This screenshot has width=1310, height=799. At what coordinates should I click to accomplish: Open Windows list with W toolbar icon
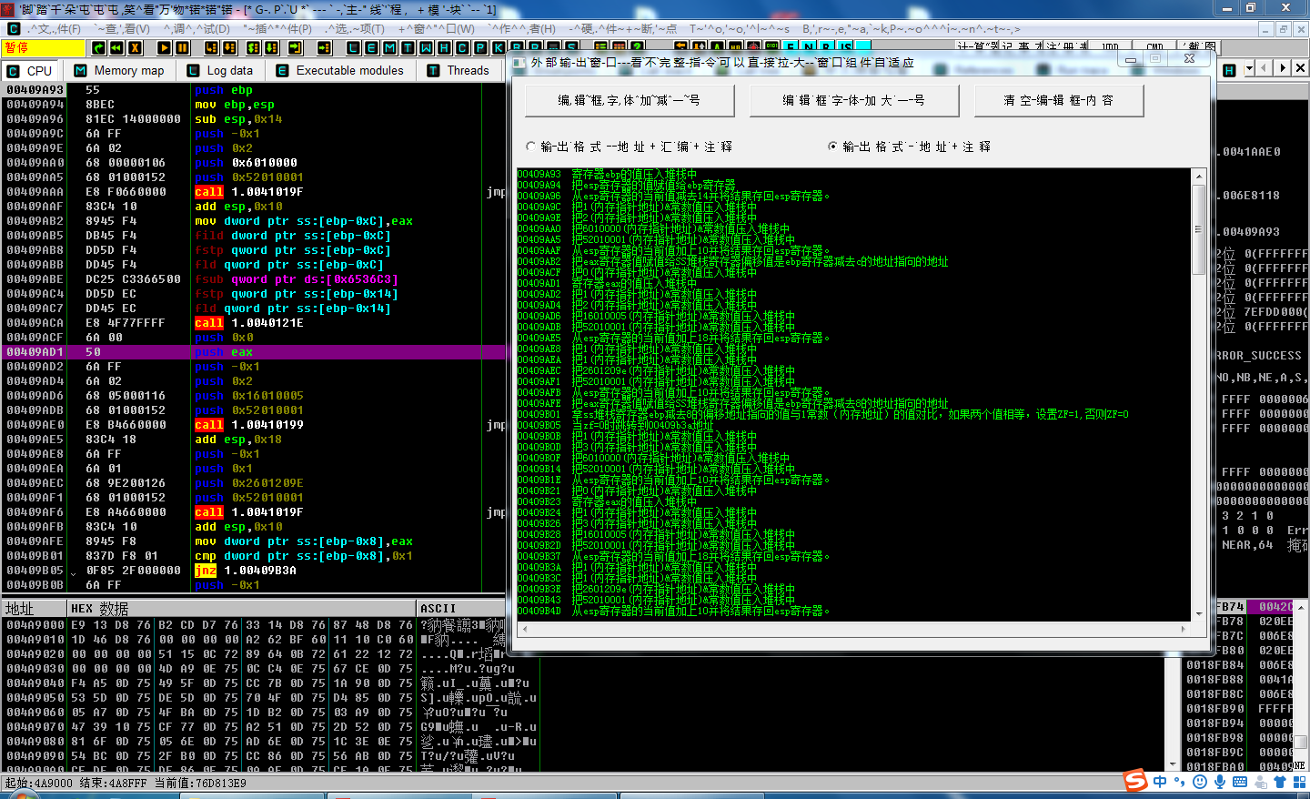426,47
